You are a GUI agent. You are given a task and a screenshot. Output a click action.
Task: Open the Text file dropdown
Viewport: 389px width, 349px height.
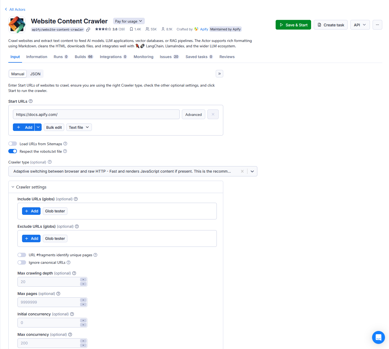(79, 127)
